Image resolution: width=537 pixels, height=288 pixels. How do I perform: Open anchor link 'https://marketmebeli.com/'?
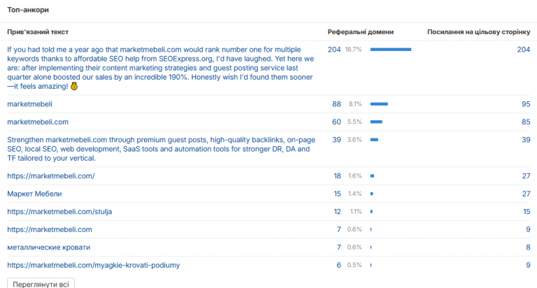click(50, 176)
